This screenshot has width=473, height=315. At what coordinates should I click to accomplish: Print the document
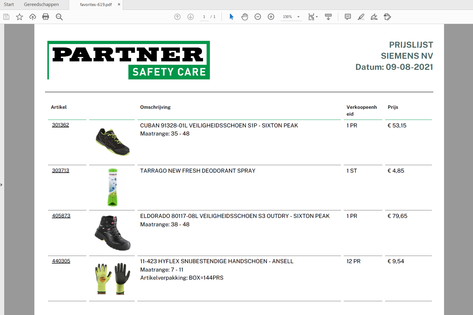coord(46,17)
